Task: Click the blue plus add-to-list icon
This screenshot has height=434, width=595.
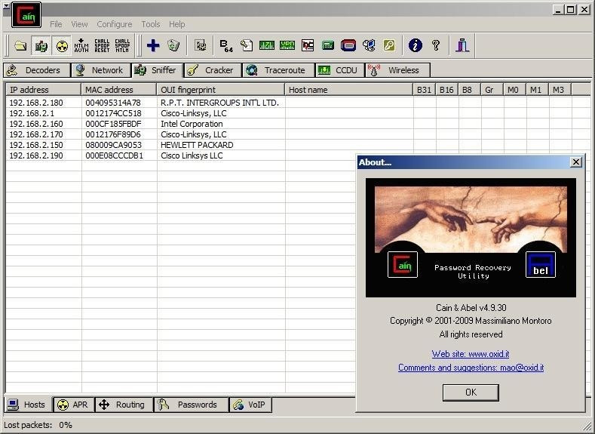Action: coord(153,46)
